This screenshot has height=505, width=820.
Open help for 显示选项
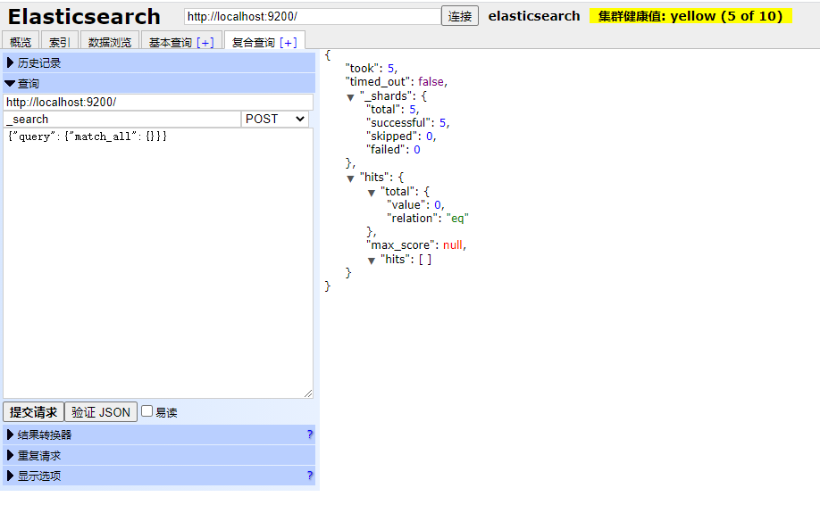310,476
